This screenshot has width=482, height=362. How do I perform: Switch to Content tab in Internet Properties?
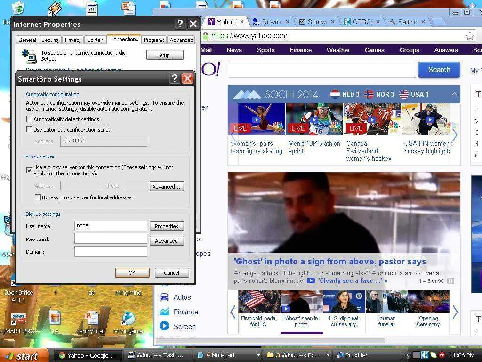tap(96, 40)
